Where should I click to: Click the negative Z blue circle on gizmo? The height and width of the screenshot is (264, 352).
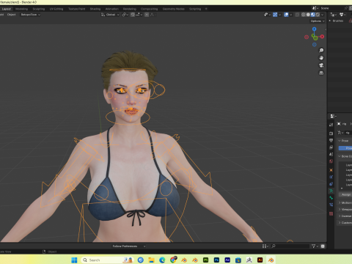pyautogui.click(x=315, y=45)
